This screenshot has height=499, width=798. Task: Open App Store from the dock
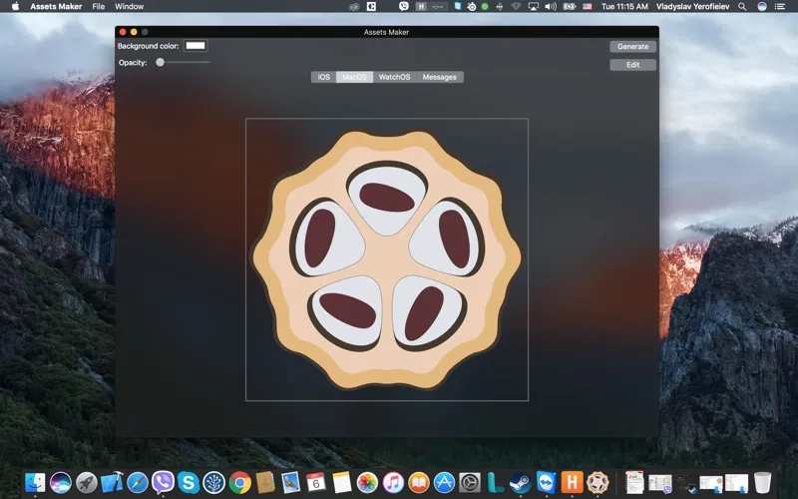[444, 483]
